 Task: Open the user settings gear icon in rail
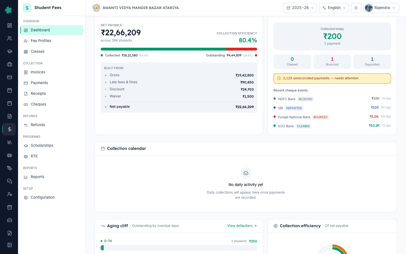[10, 194]
